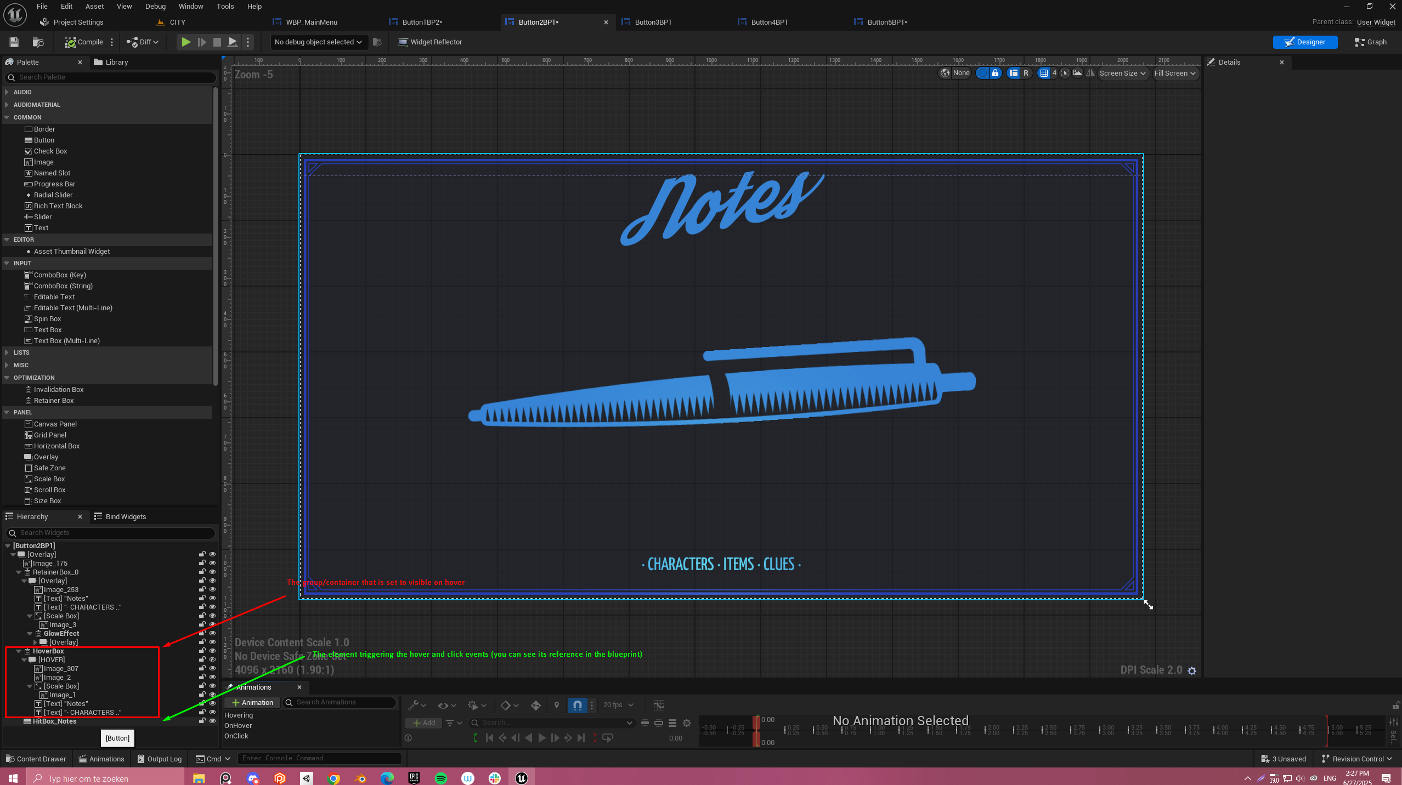Switch to Graph mode
Image resolution: width=1402 pixels, height=785 pixels.
point(1370,42)
